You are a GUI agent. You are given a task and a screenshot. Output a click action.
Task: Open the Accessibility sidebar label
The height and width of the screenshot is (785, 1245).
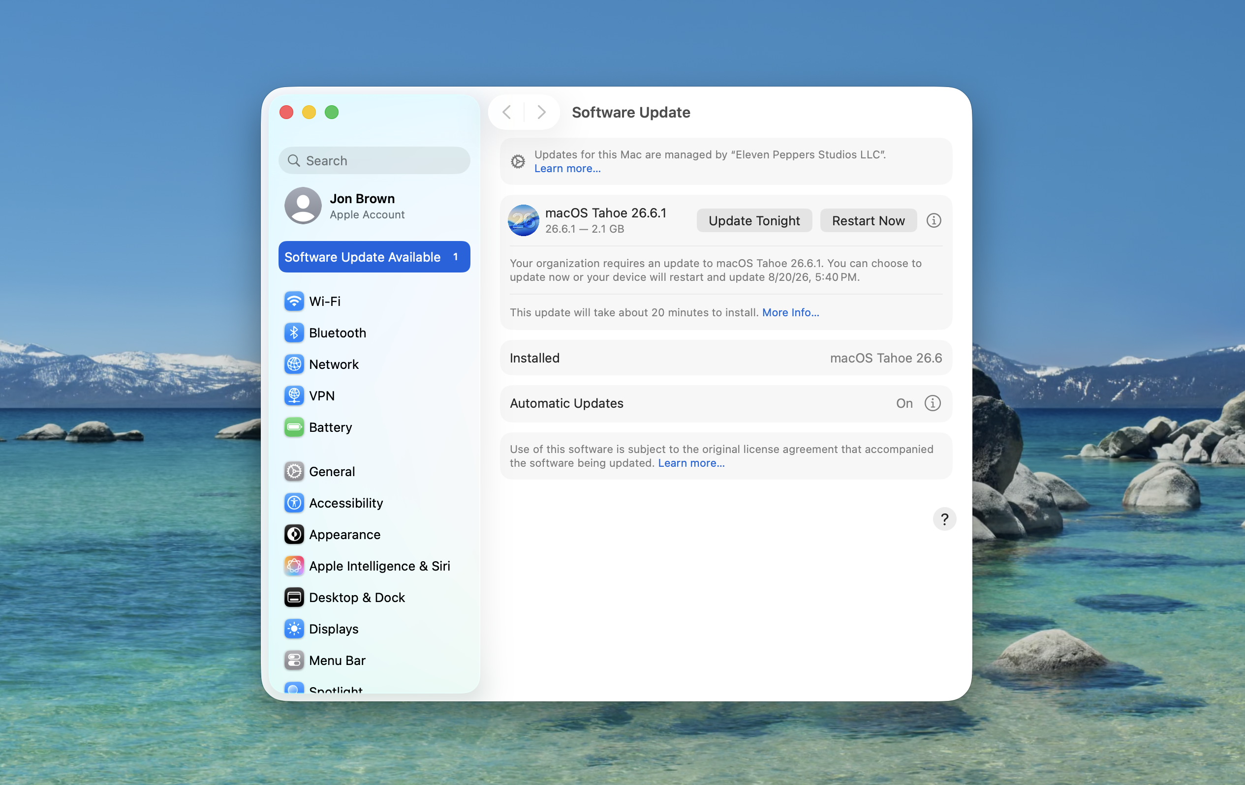click(x=346, y=503)
